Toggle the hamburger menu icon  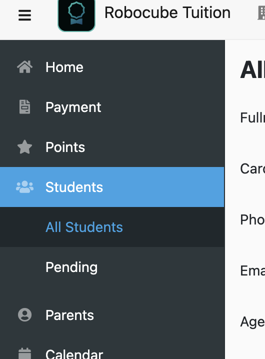click(24, 15)
